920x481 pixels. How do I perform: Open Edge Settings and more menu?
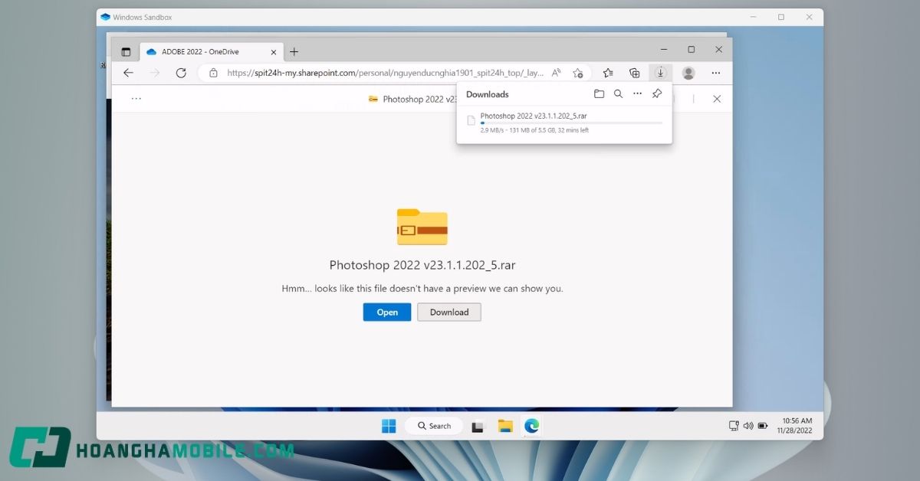pos(715,73)
